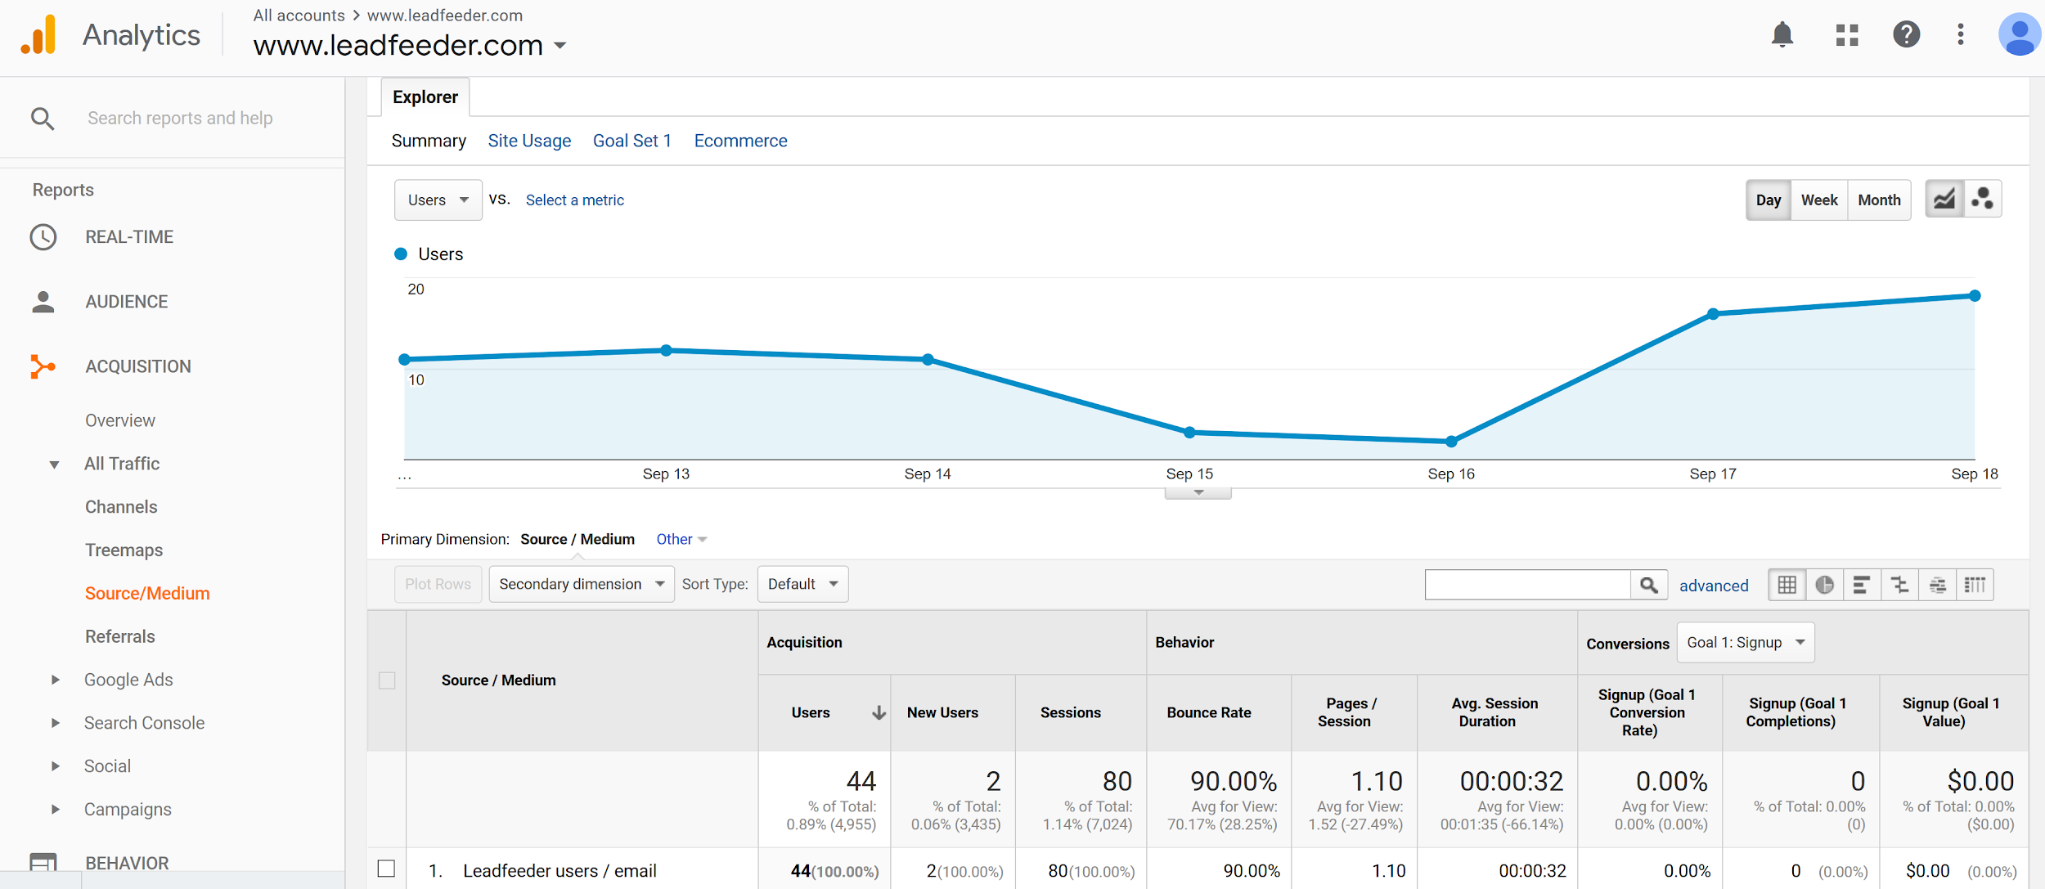The image size is (2045, 889).
Task: Open the Treemaps report
Action: click(124, 550)
